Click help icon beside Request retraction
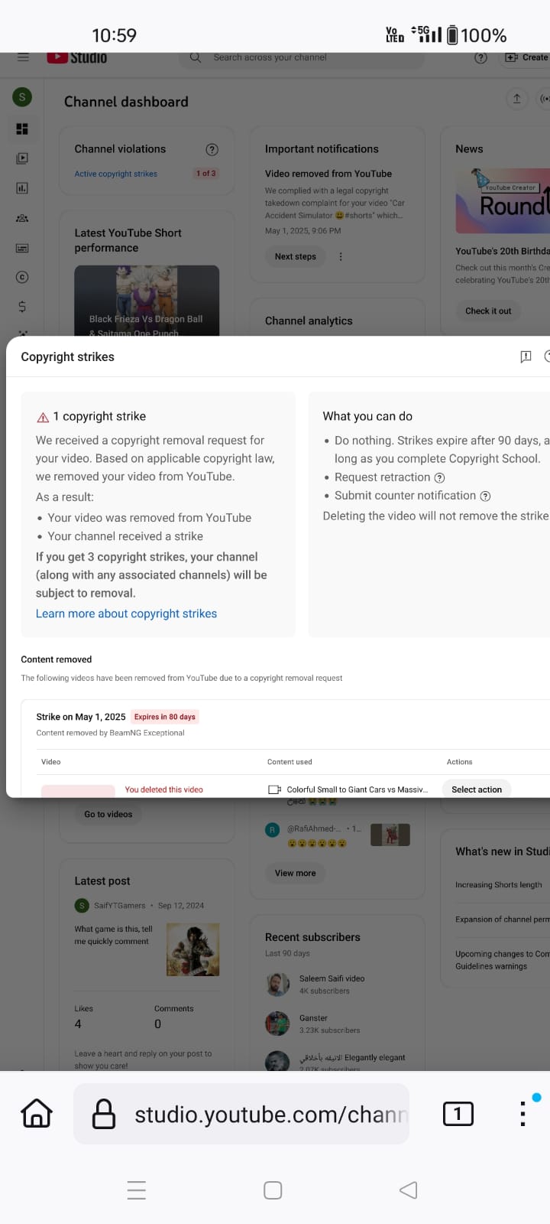The width and height of the screenshot is (550, 1224). 439,477
